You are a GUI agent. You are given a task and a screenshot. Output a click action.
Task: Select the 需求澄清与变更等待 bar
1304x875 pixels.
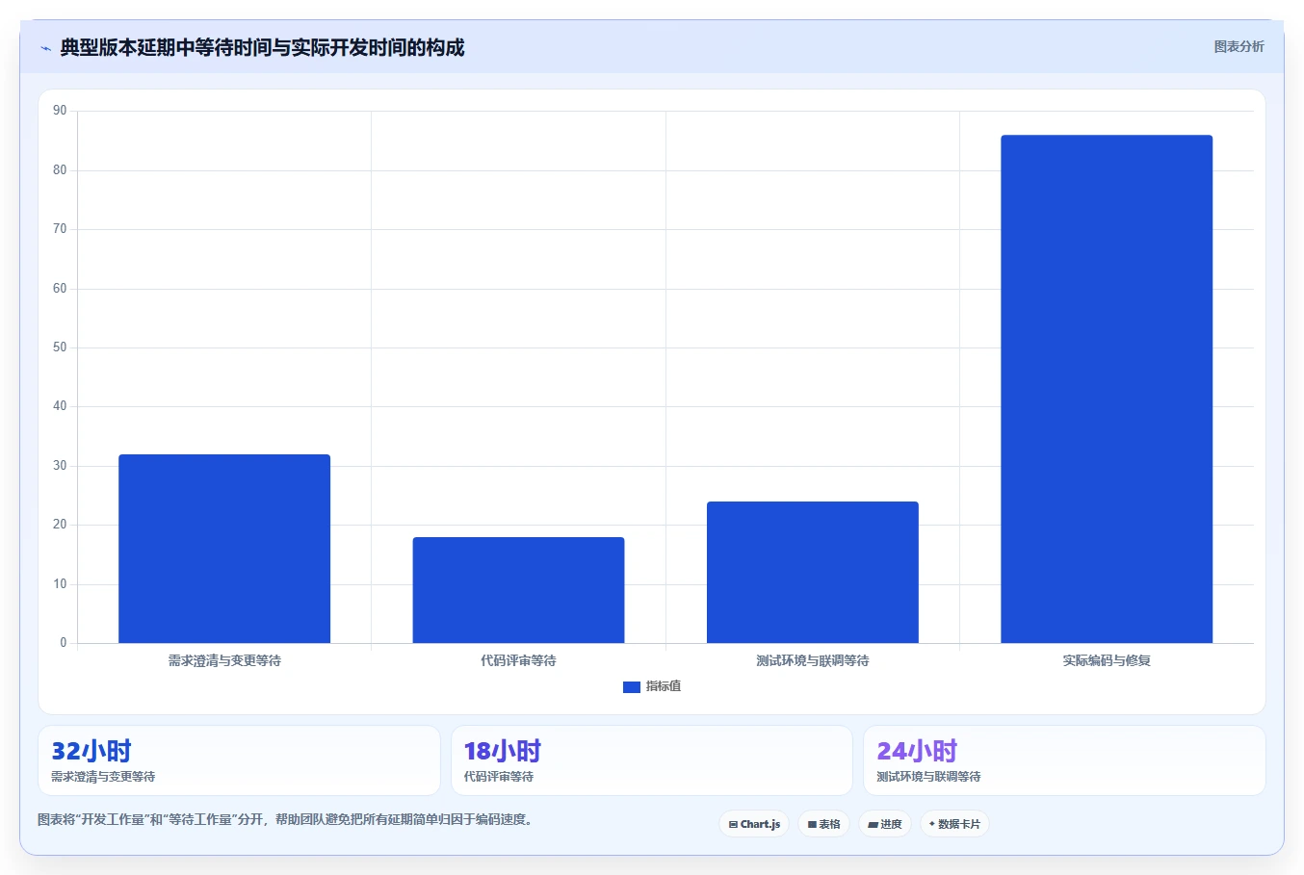(x=224, y=549)
